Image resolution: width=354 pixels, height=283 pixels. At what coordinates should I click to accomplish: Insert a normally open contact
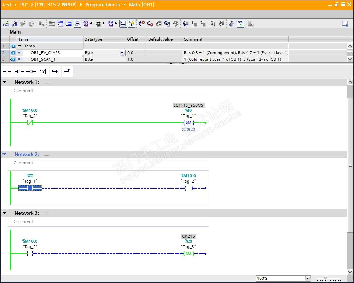(x=7, y=71)
